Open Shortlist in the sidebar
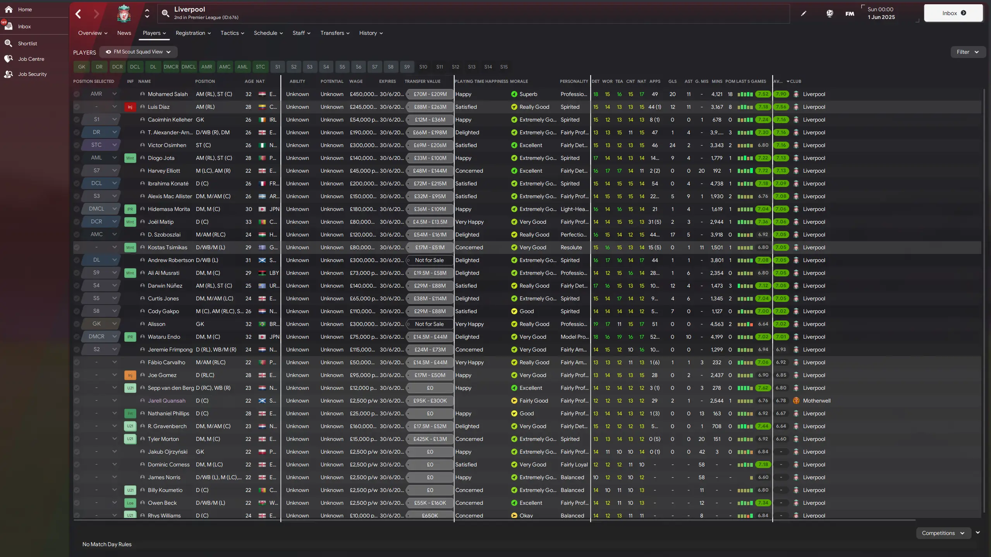This screenshot has height=557, width=991. tap(27, 43)
